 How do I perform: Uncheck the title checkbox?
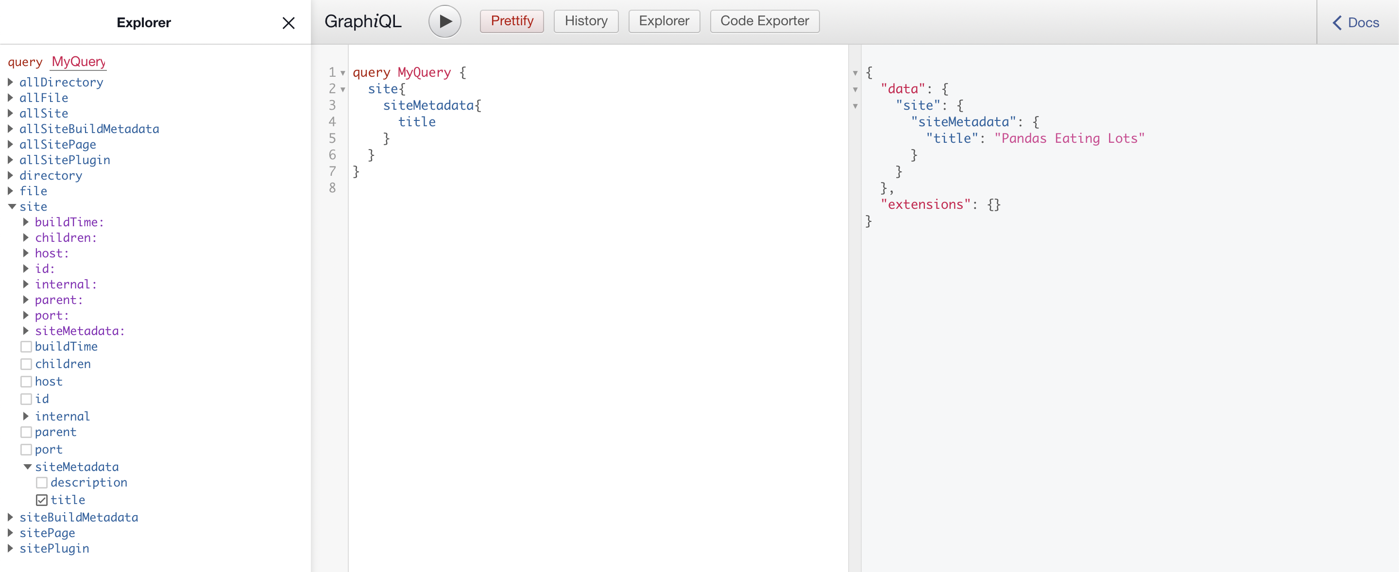click(x=41, y=499)
